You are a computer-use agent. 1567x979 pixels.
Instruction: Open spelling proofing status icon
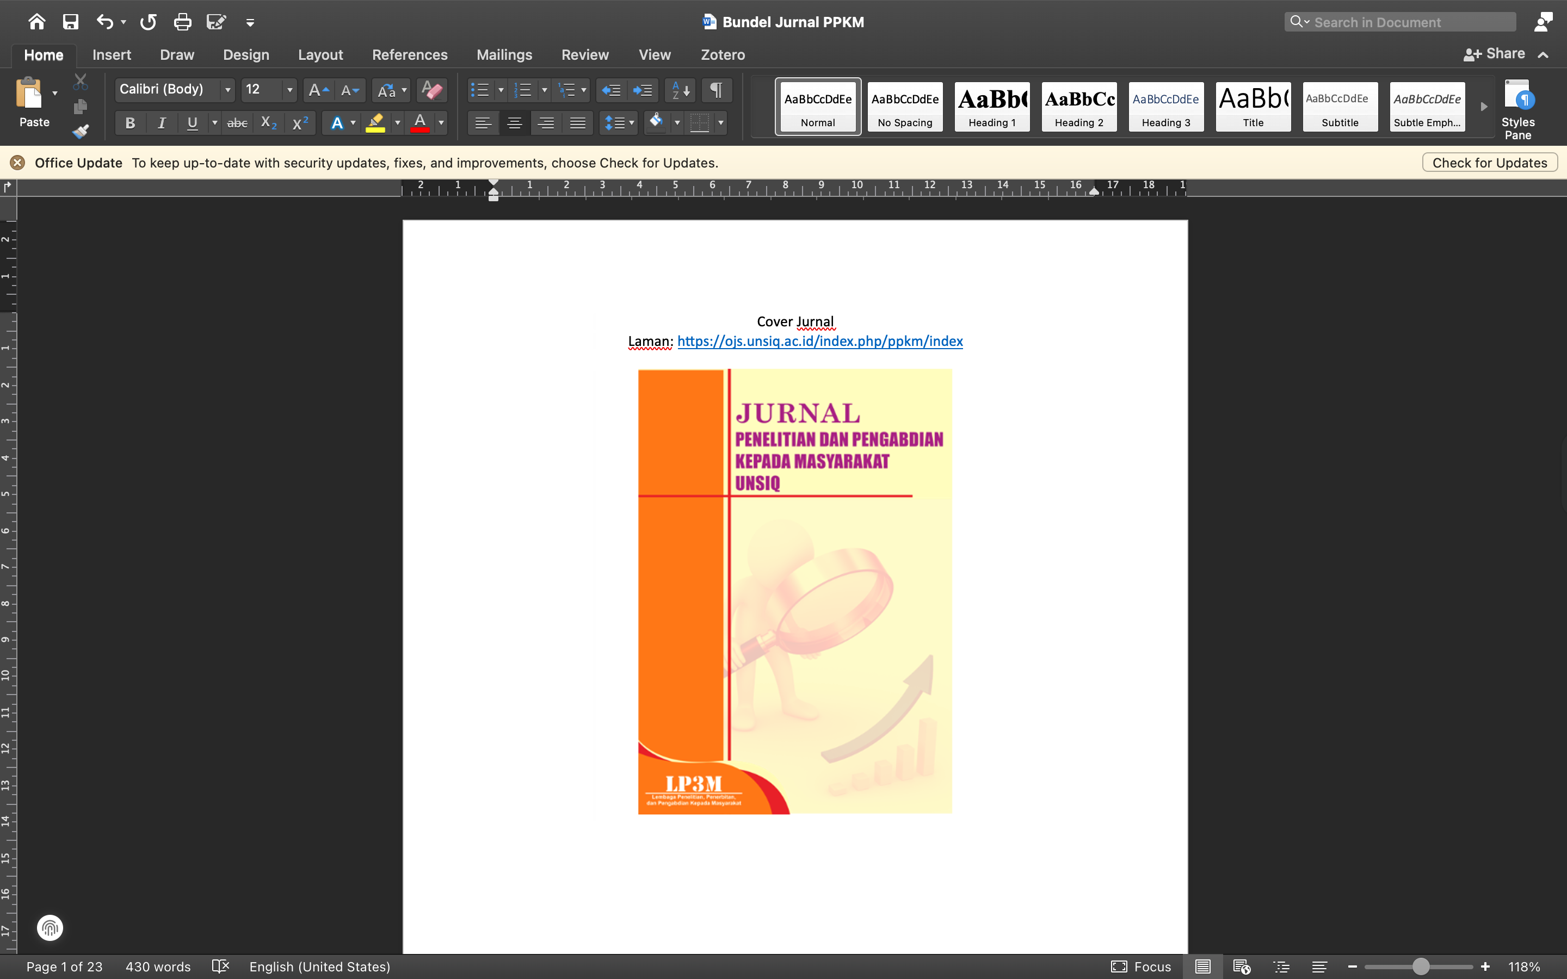(x=221, y=966)
